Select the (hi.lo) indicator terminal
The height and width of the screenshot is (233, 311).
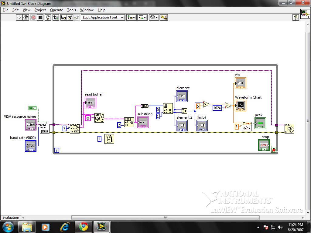coord(202,126)
